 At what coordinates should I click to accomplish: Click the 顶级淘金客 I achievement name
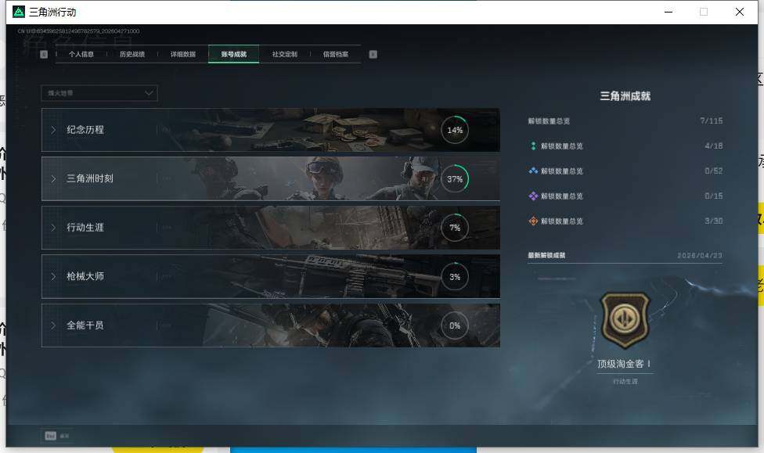tap(624, 364)
